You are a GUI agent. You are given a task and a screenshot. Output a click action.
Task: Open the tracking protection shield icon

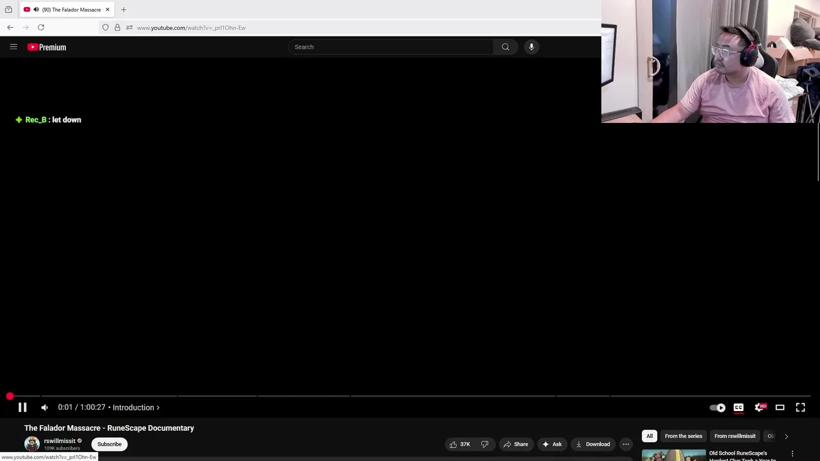106,28
